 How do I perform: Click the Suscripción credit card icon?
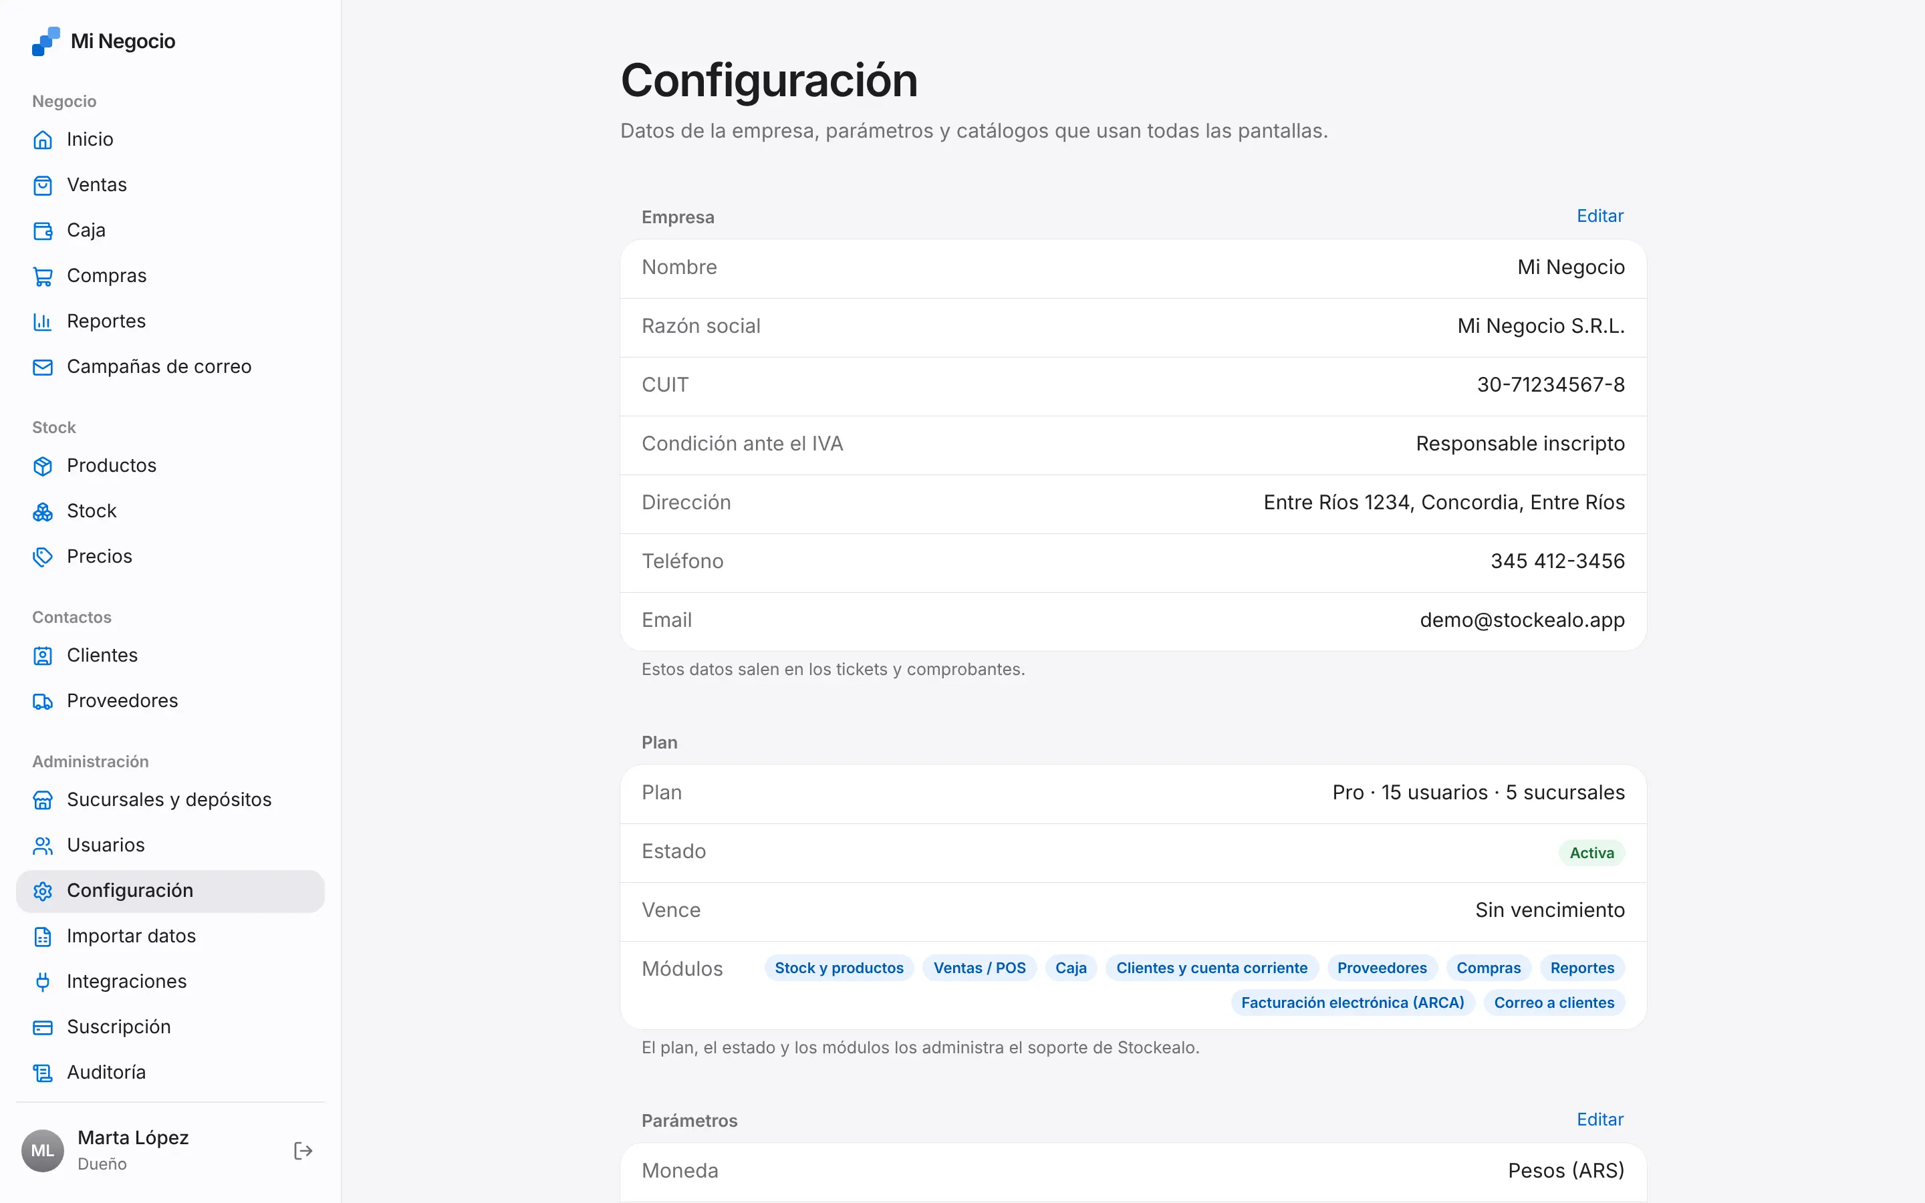coord(43,1027)
